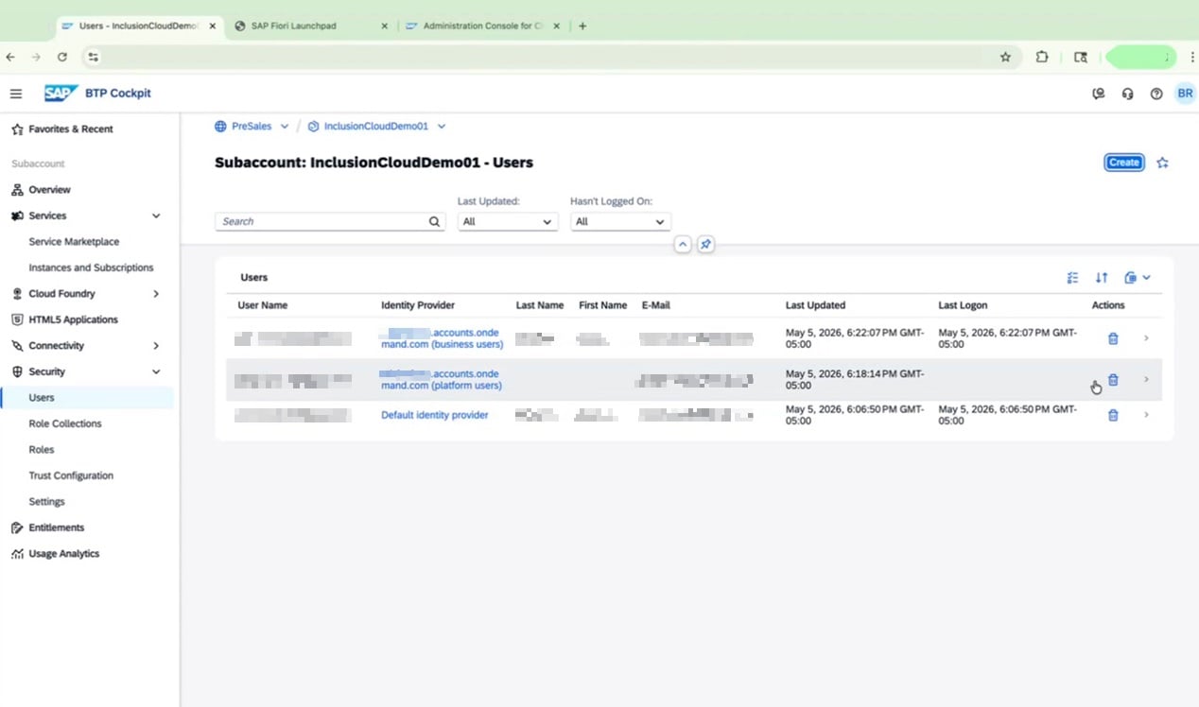Switch to Administration Console browser tab
Screen dimensions: 1199x707
click(482, 26)
